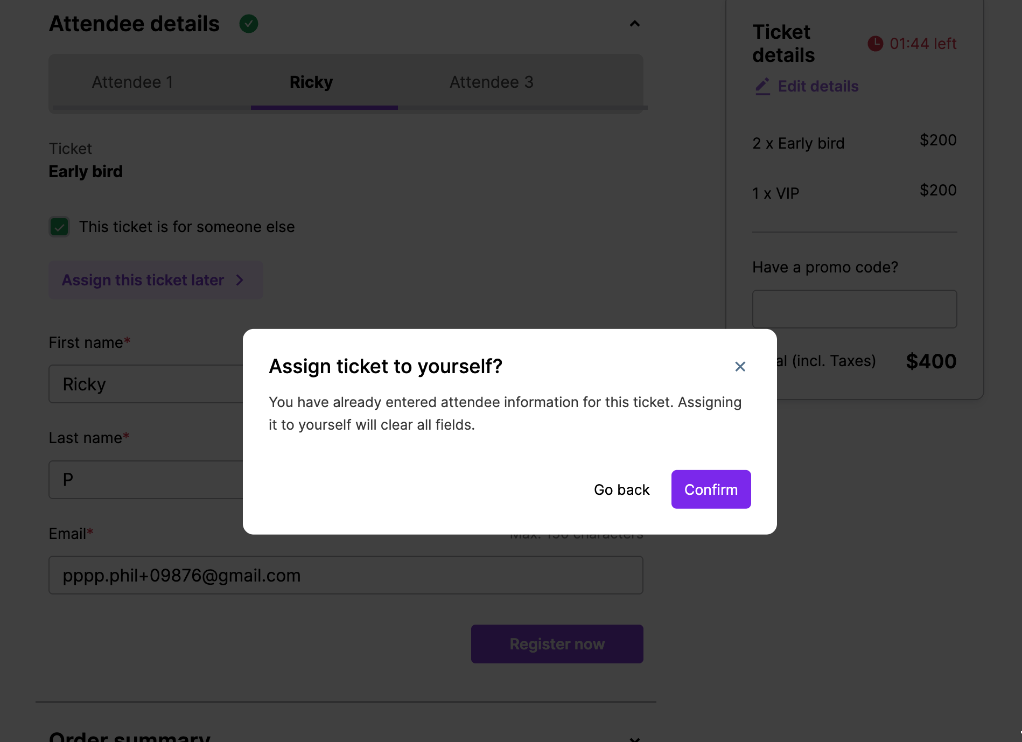Uncheck This ticket is for someone else

click(59, 227)
